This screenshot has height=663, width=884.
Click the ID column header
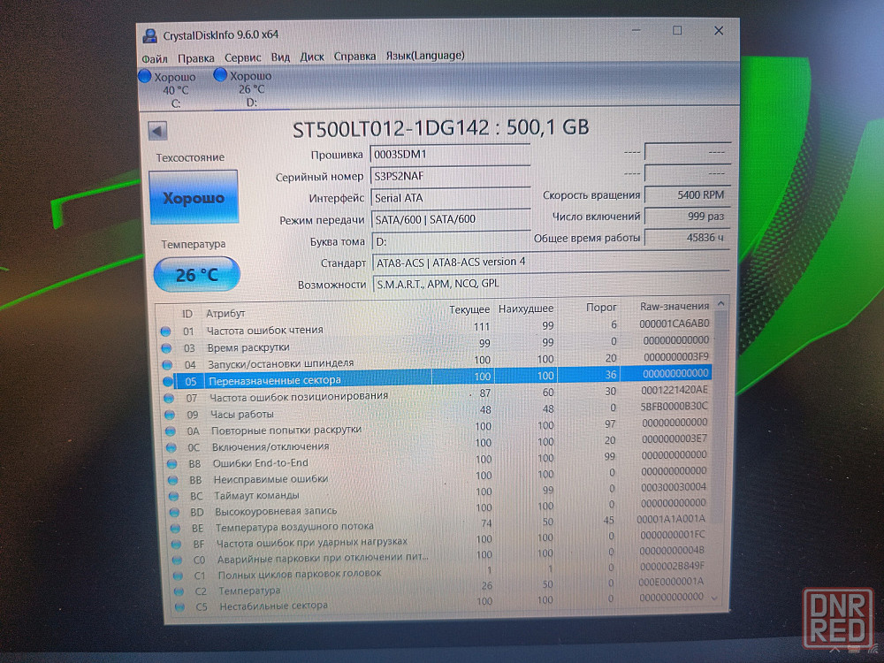click(187, 314)
